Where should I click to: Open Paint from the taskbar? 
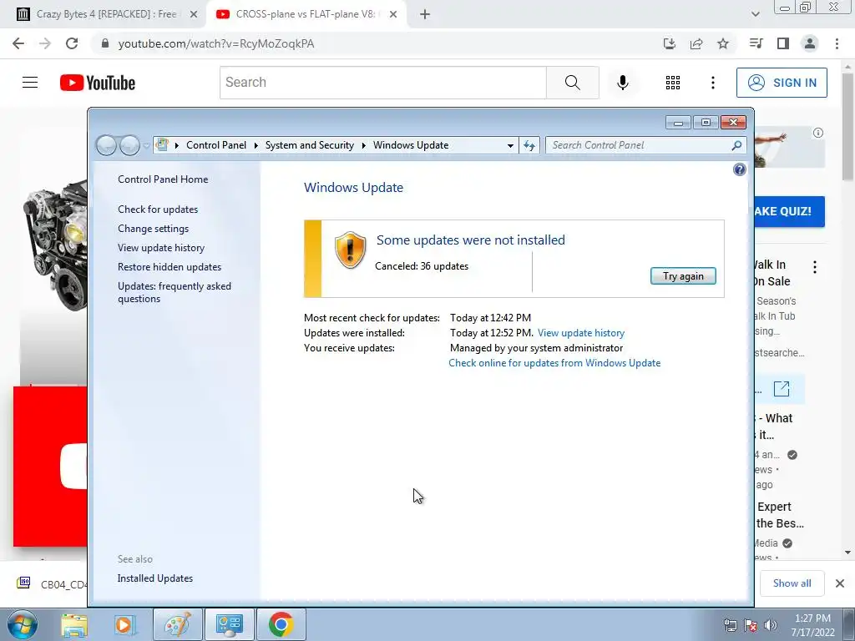pyautogui.click(x=178, y=624)
